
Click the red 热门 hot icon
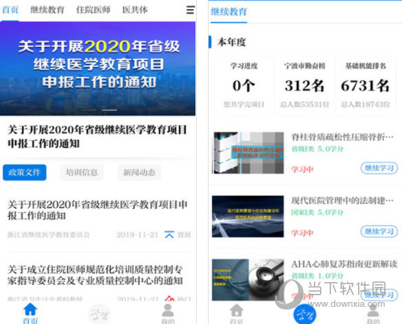point(169,298)
